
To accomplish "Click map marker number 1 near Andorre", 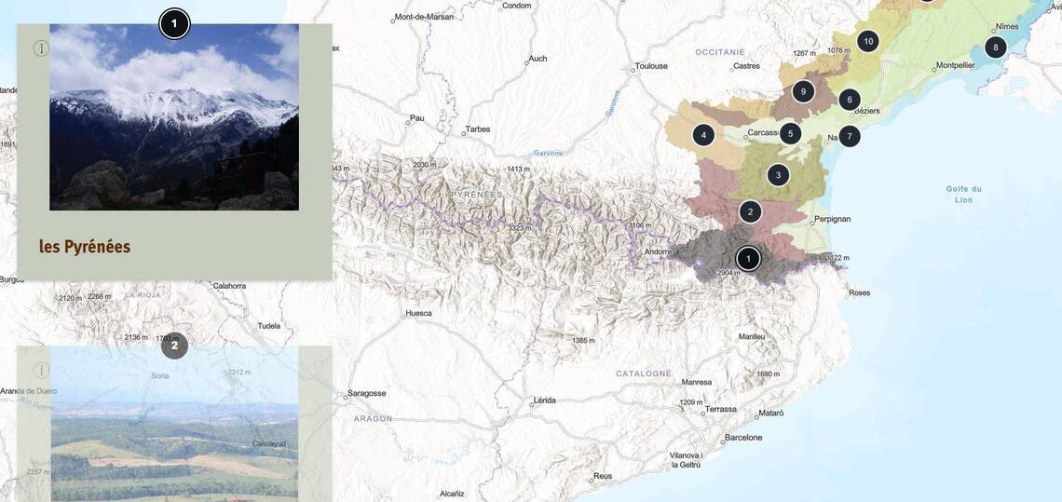I will pos(748,258).
